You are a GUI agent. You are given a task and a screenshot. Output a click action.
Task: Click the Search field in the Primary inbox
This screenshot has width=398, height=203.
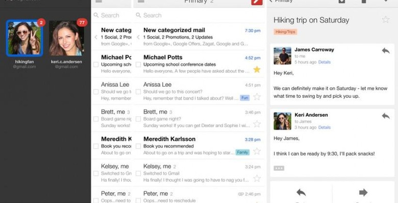pyautogui.click(x=199, y=15)
